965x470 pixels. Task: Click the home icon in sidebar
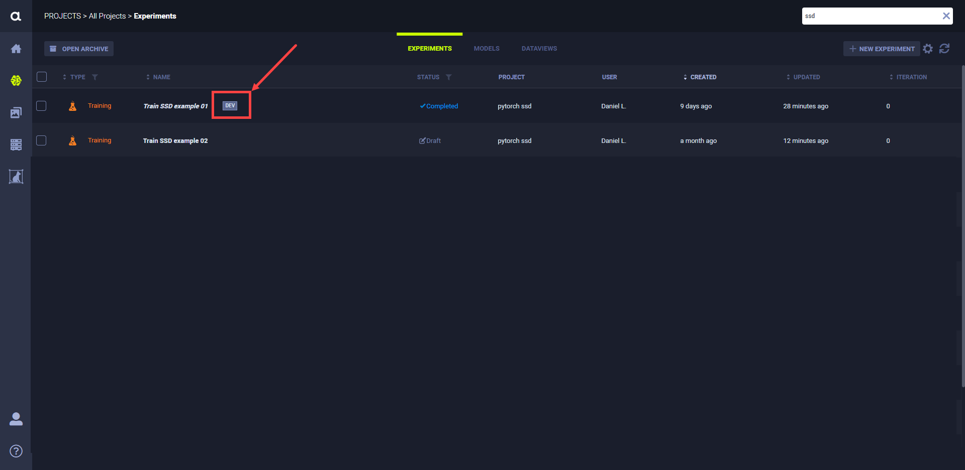click(x=16, y=49)
